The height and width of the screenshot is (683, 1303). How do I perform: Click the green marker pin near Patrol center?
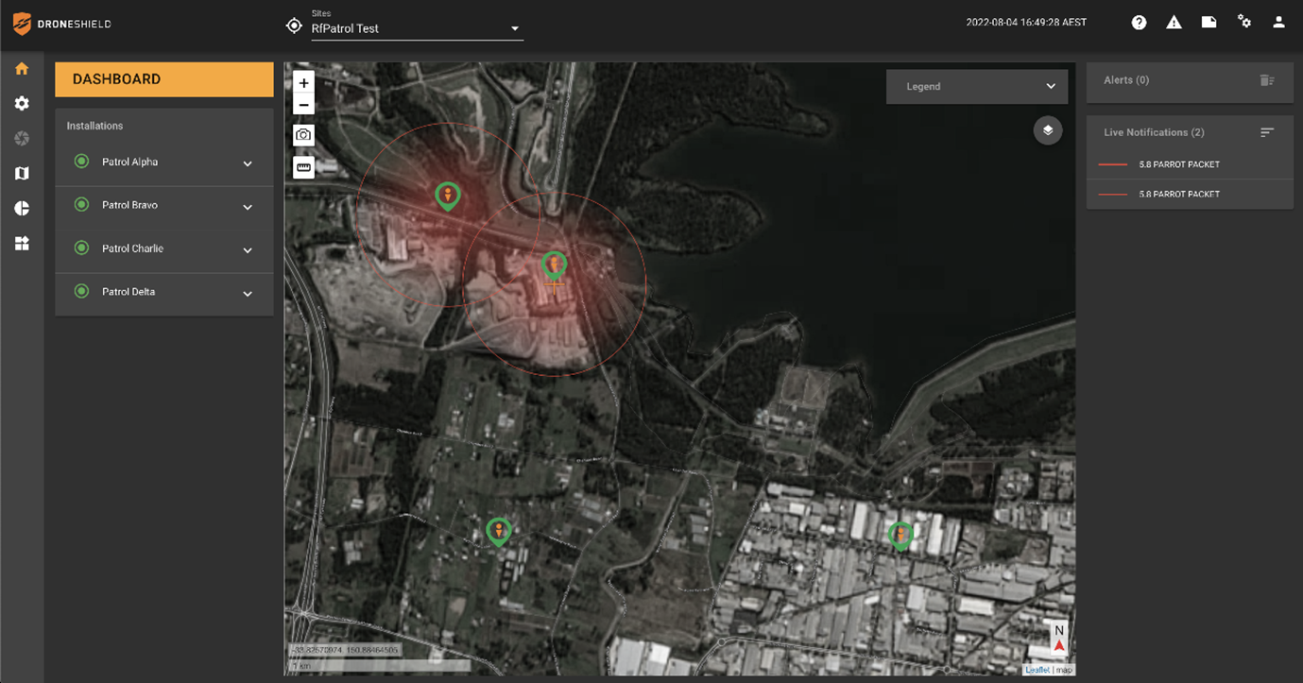tap(554, 265)
